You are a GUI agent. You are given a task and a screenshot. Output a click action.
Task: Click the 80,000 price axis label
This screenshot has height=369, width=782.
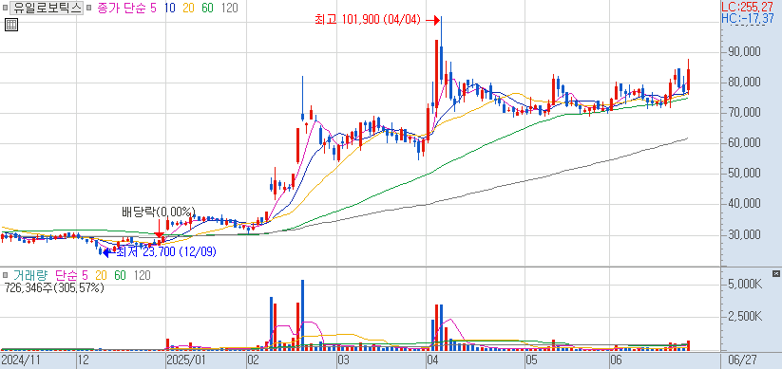pos(744,83)
